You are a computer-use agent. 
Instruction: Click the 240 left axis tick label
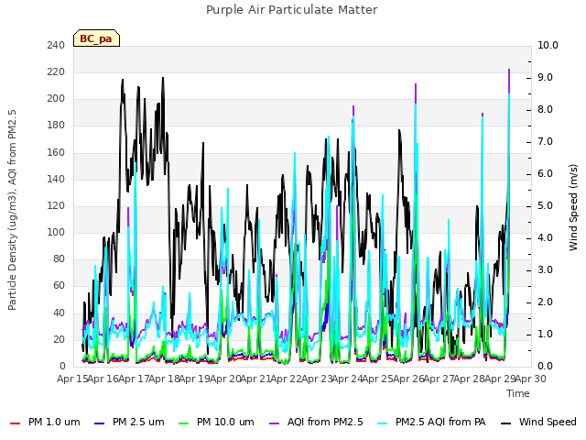click(56, 45)
